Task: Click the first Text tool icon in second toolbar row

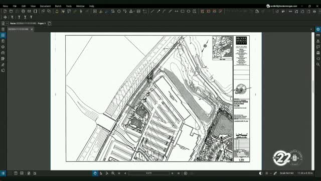Action: pyautogui.click(x=12, y=17)
